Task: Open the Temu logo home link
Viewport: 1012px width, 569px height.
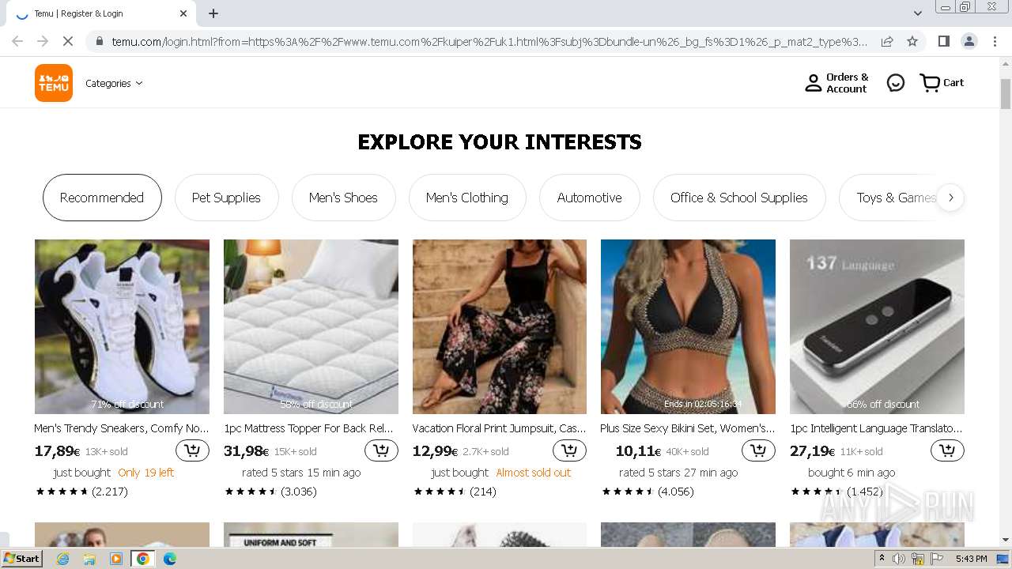Action: tap(54, 83)
